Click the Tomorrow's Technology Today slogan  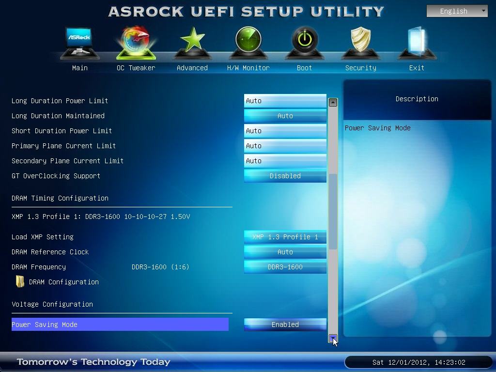(x=93, y=362)
